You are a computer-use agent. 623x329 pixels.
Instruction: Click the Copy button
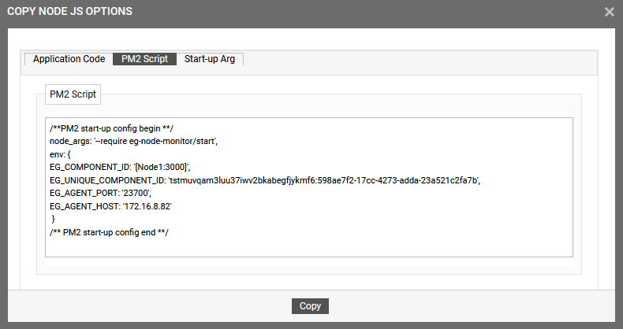pyautogui.click(x=310, y=306)
